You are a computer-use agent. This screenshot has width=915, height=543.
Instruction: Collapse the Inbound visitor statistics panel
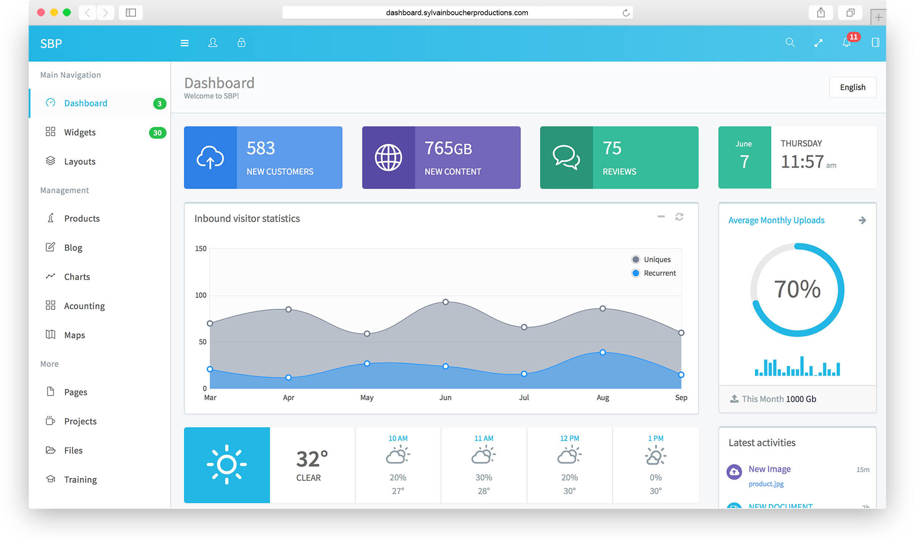[x=661, y=217]
